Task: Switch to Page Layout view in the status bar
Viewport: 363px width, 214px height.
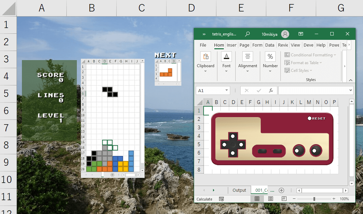Action: tap(270, 199)
